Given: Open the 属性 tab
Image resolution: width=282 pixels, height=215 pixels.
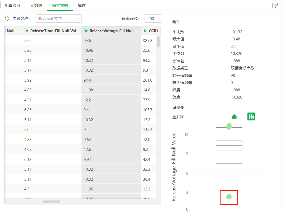Looking at the screenshot, I should [x=82, y=5].
